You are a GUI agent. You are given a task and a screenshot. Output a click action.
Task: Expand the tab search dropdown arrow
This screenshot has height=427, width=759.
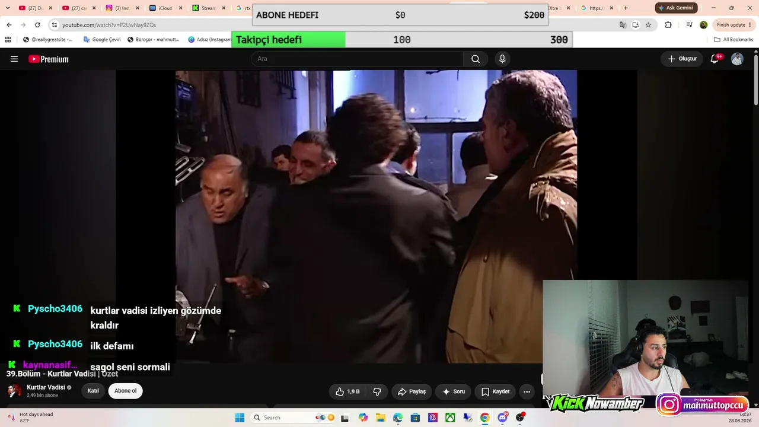[8, 8]
